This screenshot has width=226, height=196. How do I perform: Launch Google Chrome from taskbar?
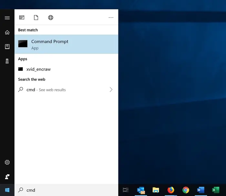[186, 190]
